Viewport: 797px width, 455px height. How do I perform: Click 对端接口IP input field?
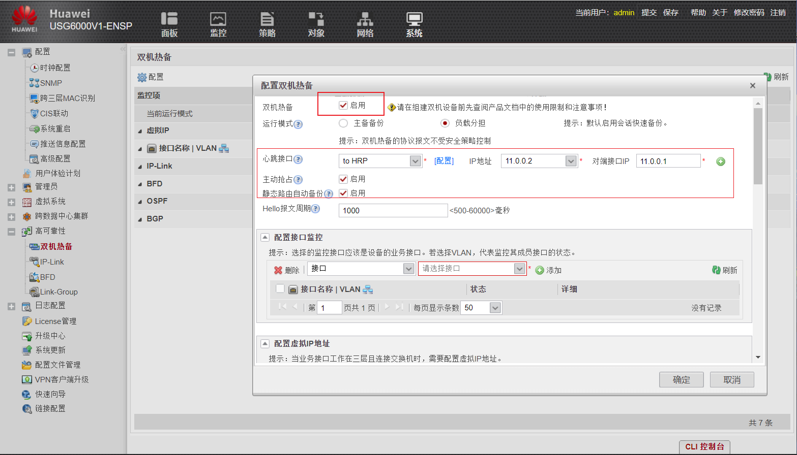click(668, 161)
